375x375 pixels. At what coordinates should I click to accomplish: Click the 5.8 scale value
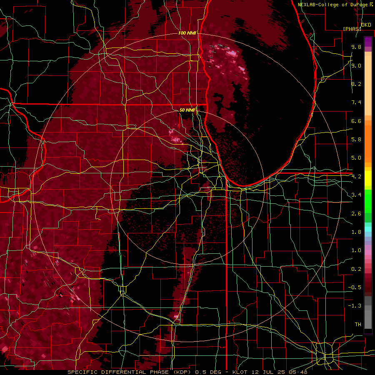[356, 140]
